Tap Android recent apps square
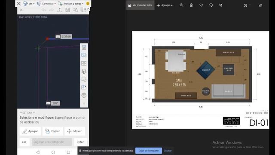 coord(69,152)
